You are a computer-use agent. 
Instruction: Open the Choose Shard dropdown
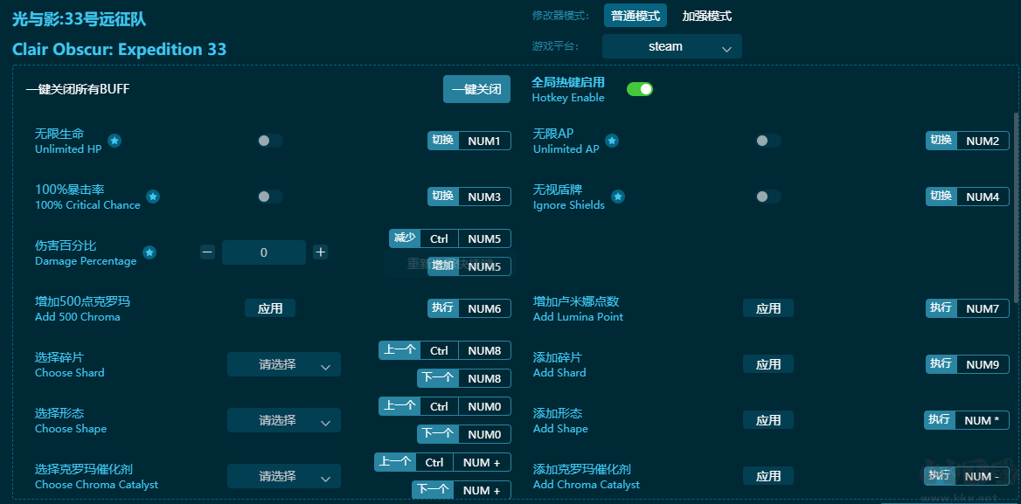284,364
